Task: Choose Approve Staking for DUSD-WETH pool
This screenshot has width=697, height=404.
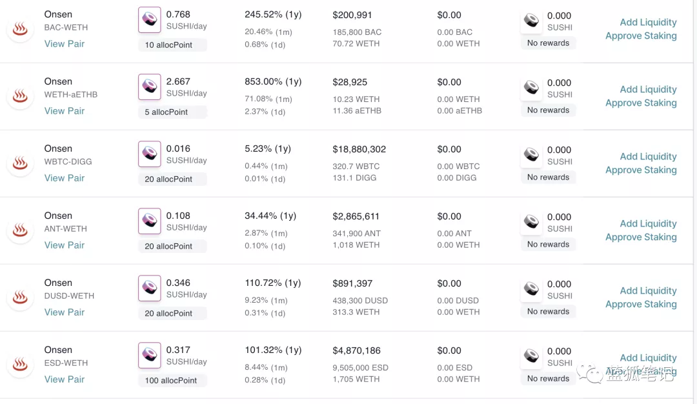Action: coord(641,305)
